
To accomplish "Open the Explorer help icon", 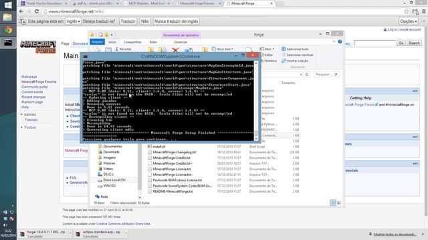I will (x=340, y=41).
